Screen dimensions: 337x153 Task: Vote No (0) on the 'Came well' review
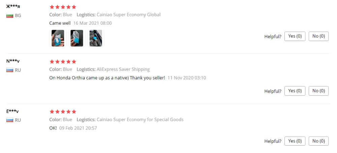(x=318, y=36)
